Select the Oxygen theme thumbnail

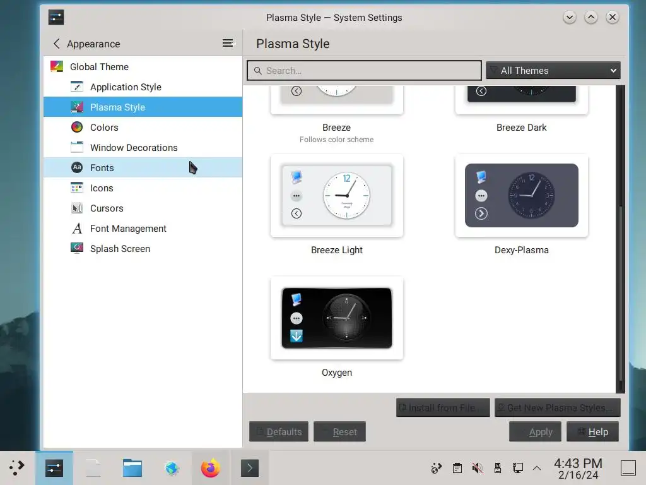click(x=337, y=318)
